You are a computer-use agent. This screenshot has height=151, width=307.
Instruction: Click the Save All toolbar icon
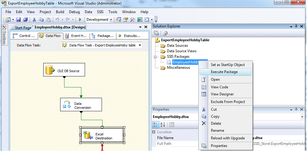click(25, 20)
